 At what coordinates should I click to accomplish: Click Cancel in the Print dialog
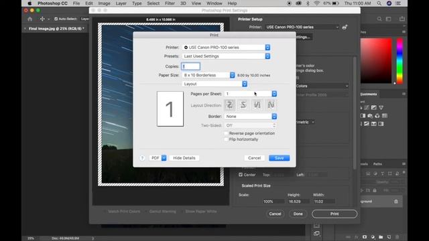[254, 158]
